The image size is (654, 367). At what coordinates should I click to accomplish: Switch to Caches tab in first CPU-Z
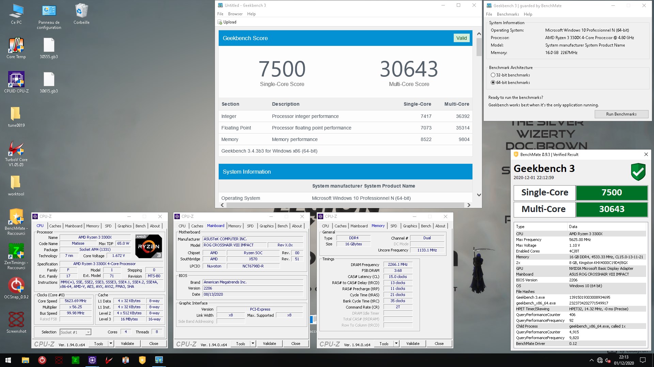pyautogui.click(x=55, y=226)
